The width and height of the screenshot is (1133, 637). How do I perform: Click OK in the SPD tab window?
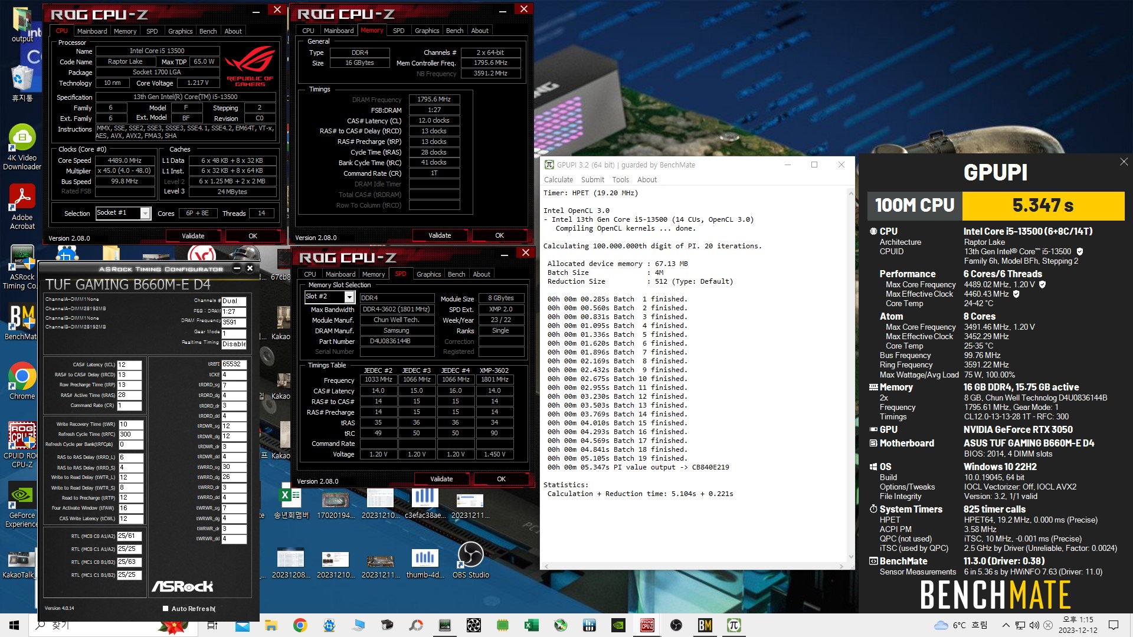point(501,479)
